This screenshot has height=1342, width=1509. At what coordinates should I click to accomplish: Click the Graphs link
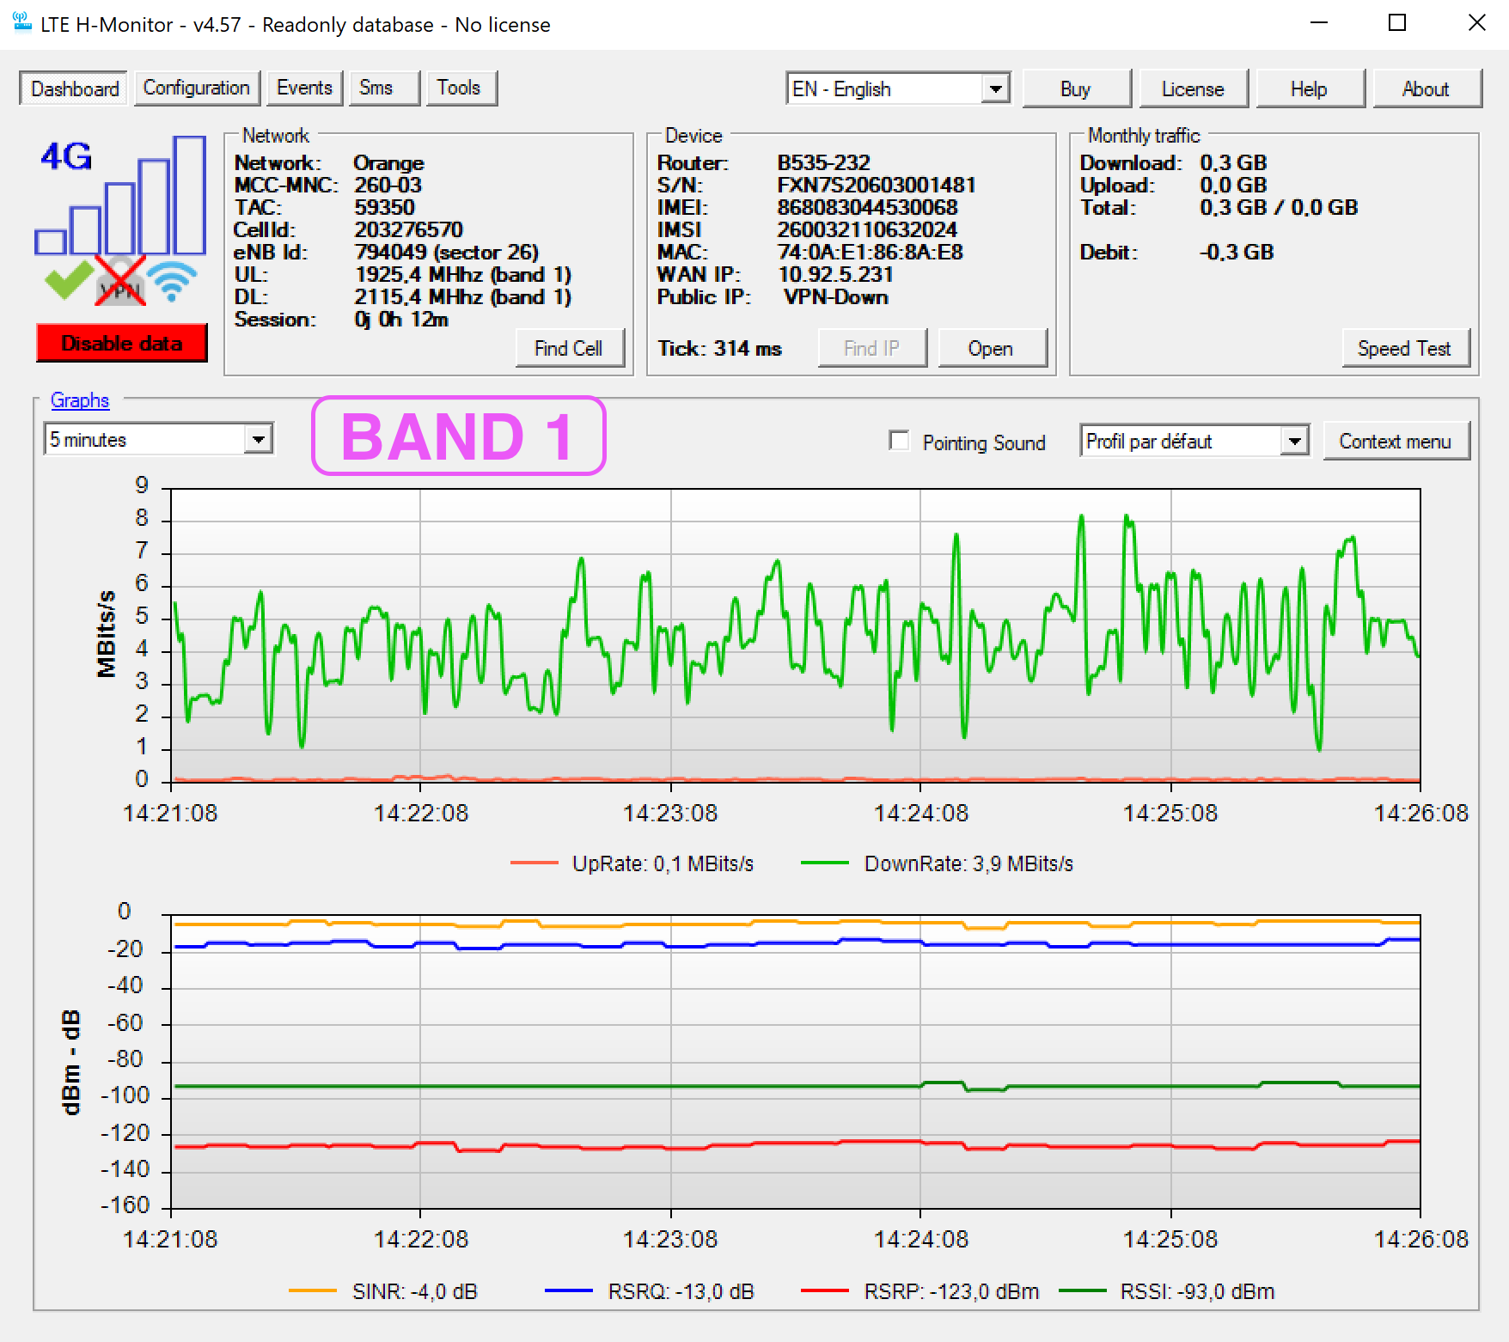80,400
